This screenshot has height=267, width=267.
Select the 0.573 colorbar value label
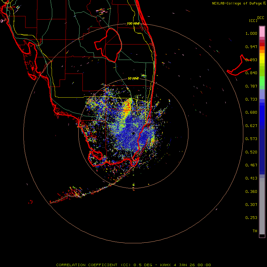251,139
